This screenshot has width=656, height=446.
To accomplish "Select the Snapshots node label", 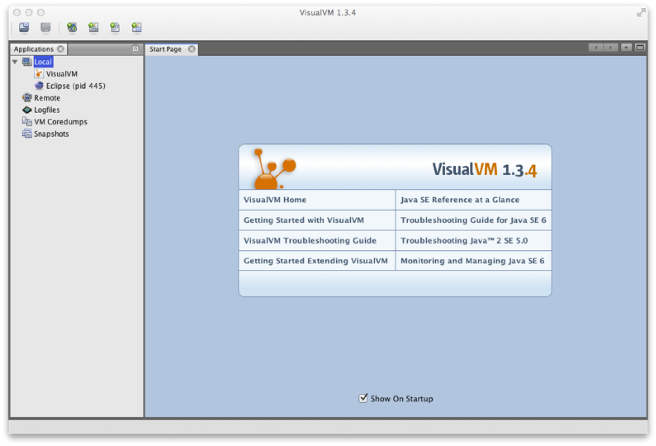I will click(x=52, y=134).
